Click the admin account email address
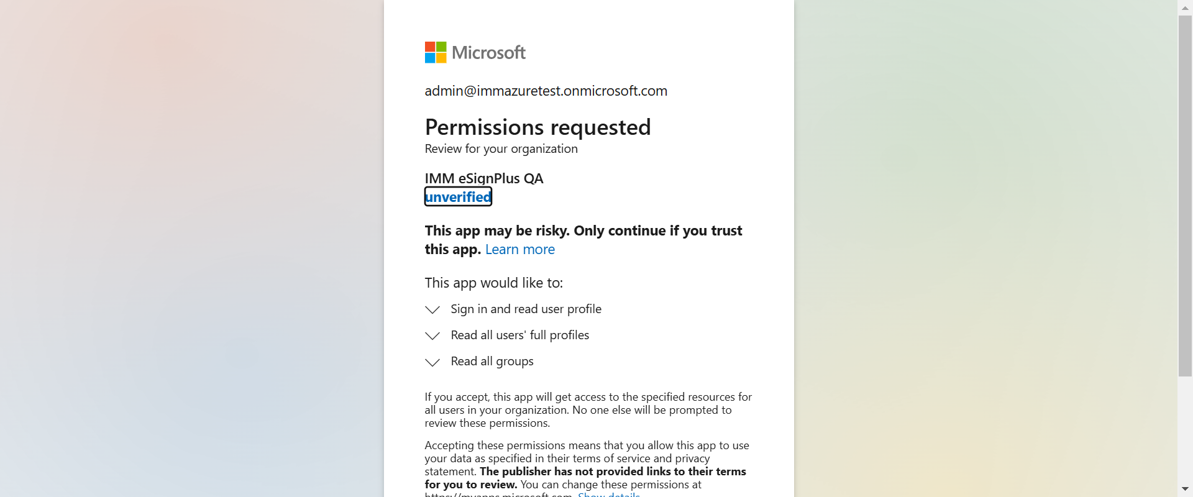The image size is (1193, 497). coord(546,91)
